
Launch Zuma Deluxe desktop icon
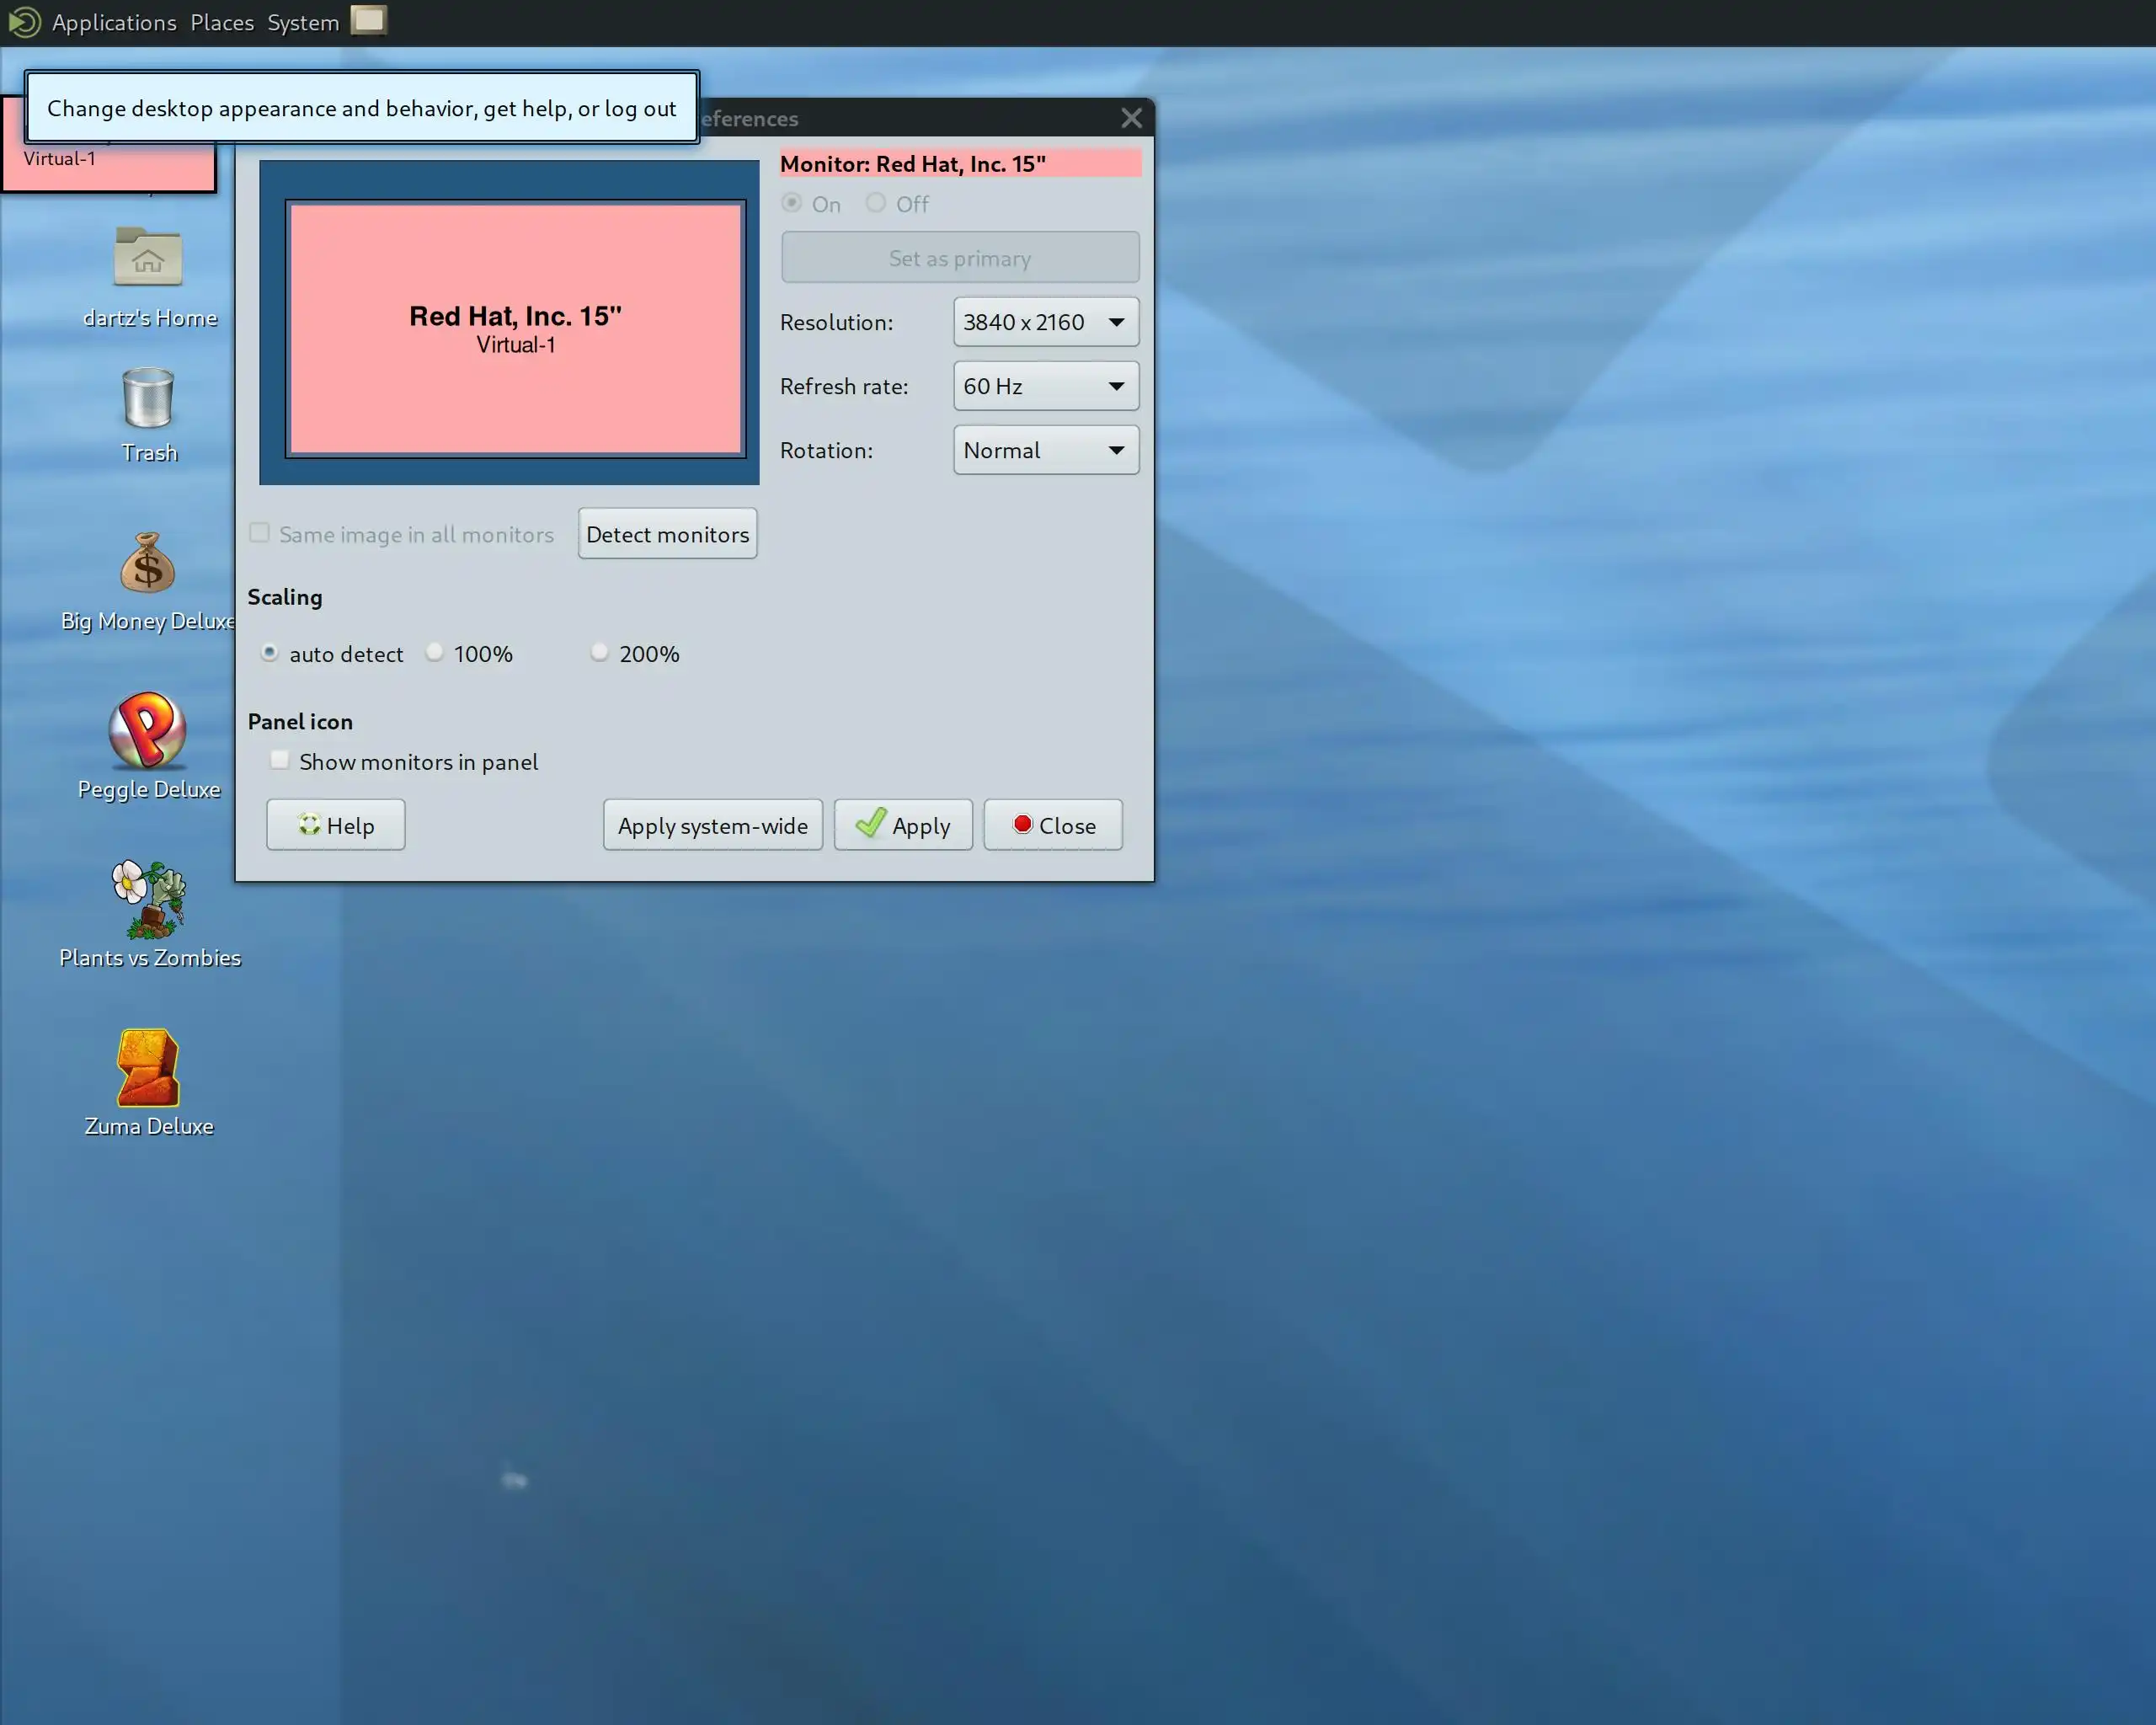148,1068
